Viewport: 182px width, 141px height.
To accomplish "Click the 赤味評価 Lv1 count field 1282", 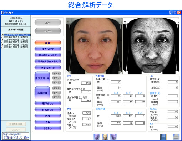I will pyautogui.click(x=116, y=116).
